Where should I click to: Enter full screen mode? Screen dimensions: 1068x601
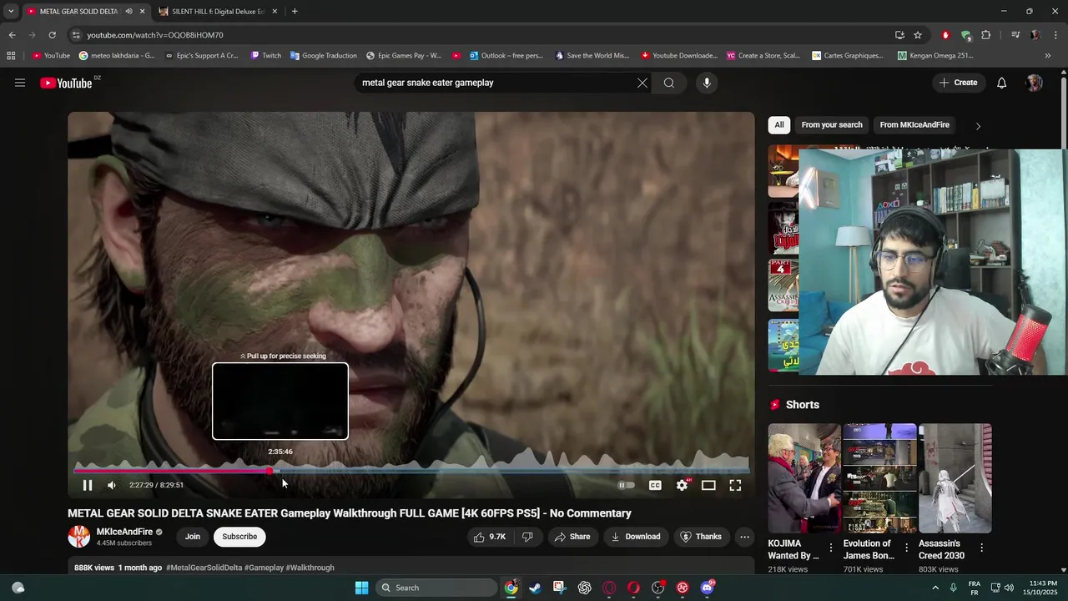click(735, 485)
